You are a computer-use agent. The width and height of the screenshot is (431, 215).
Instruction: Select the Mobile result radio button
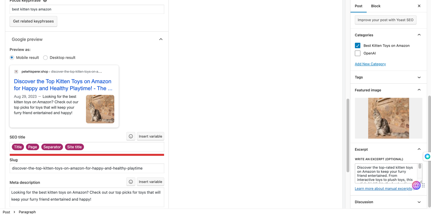pos(12,57)
